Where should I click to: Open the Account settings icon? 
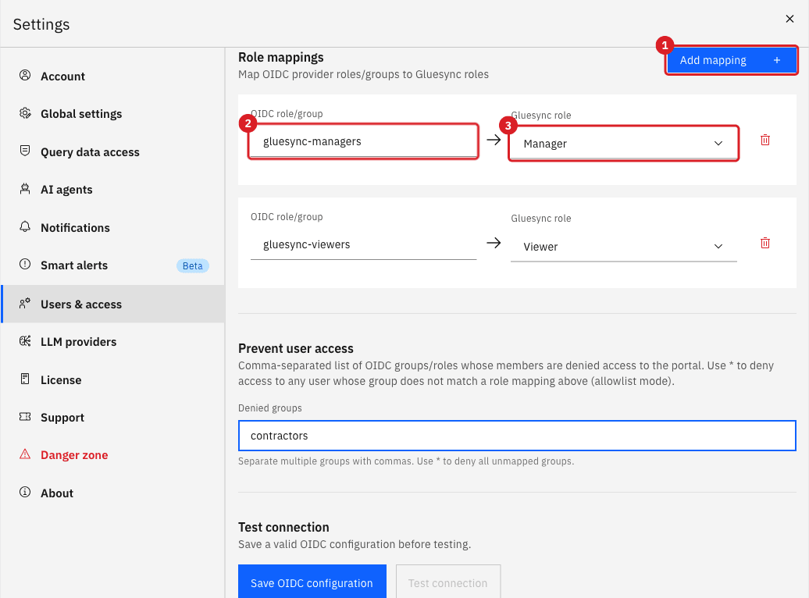click(x=25, y=75)
